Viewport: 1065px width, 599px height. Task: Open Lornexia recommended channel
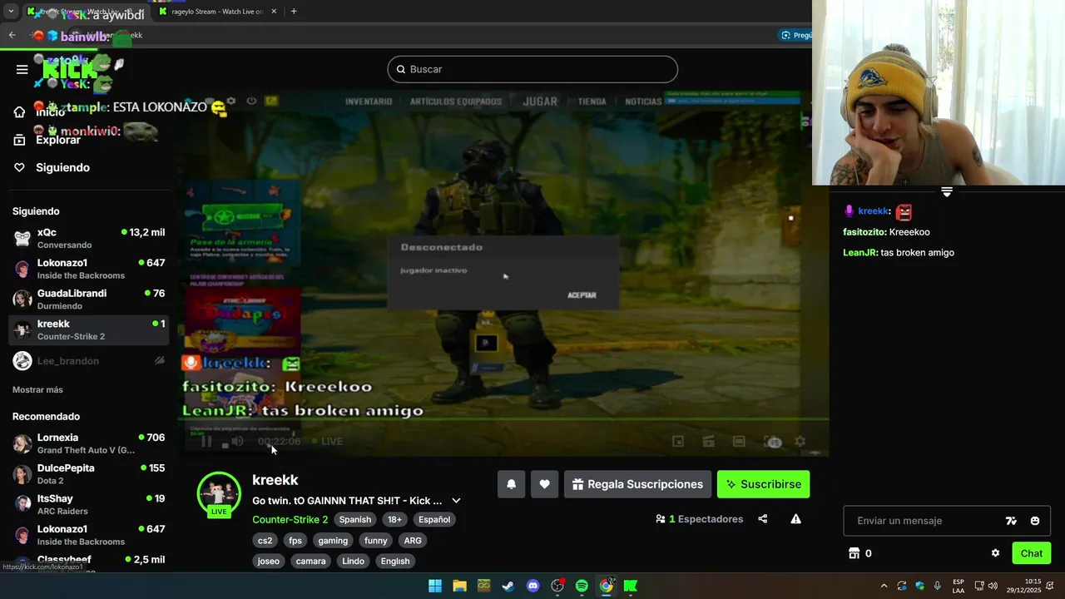tap(88, 443)
